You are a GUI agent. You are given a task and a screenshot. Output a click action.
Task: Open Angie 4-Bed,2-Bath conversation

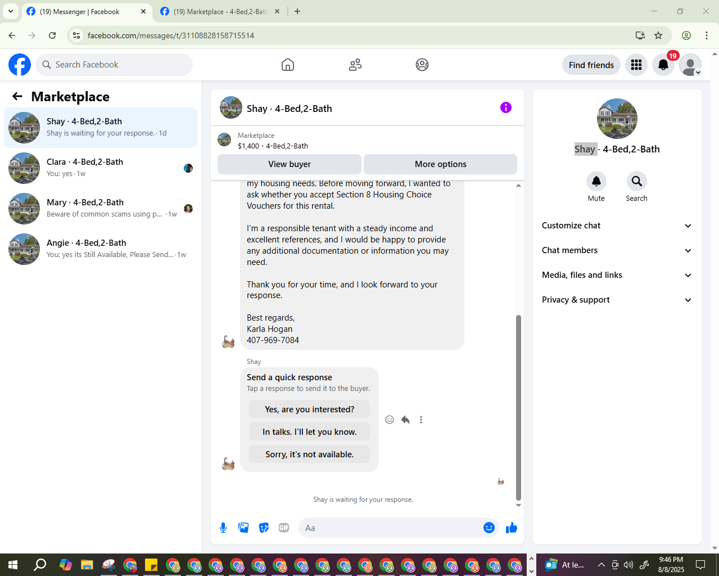(x=101, y=249)
